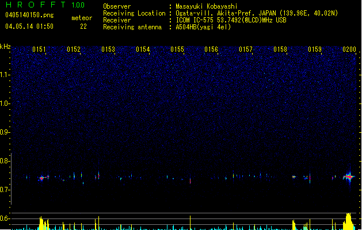Click the 0155 time marker
Viewport: 362px width, 230px height.
coord(177,49)
